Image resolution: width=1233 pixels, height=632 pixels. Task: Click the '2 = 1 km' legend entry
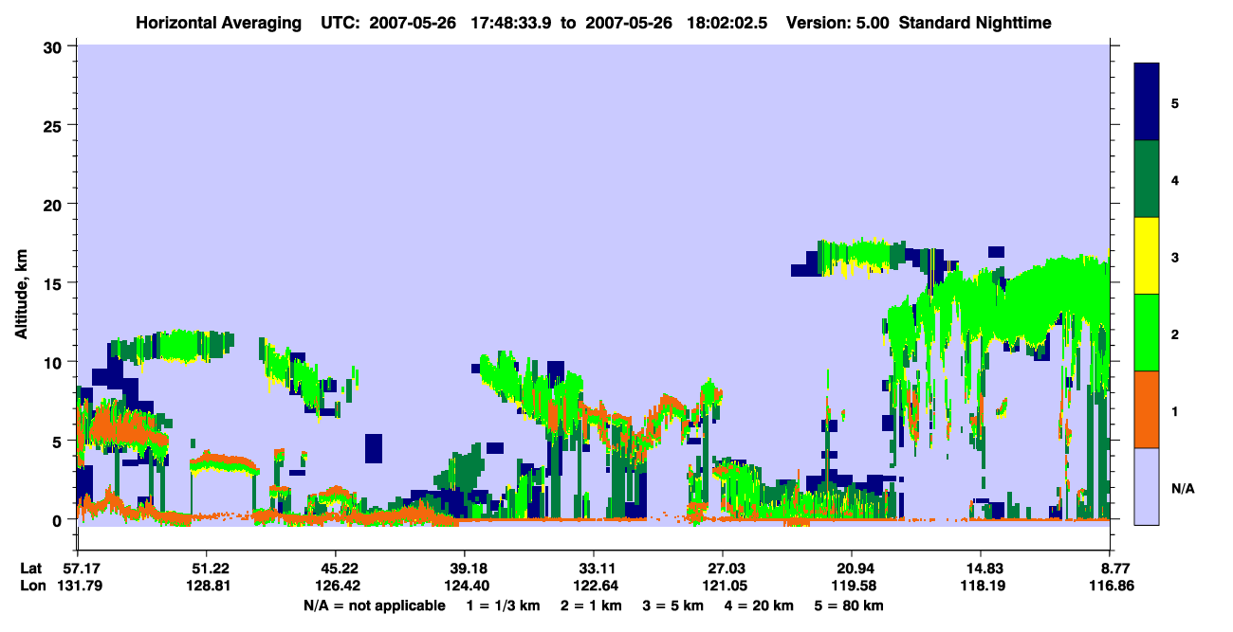tap(592, 605)
